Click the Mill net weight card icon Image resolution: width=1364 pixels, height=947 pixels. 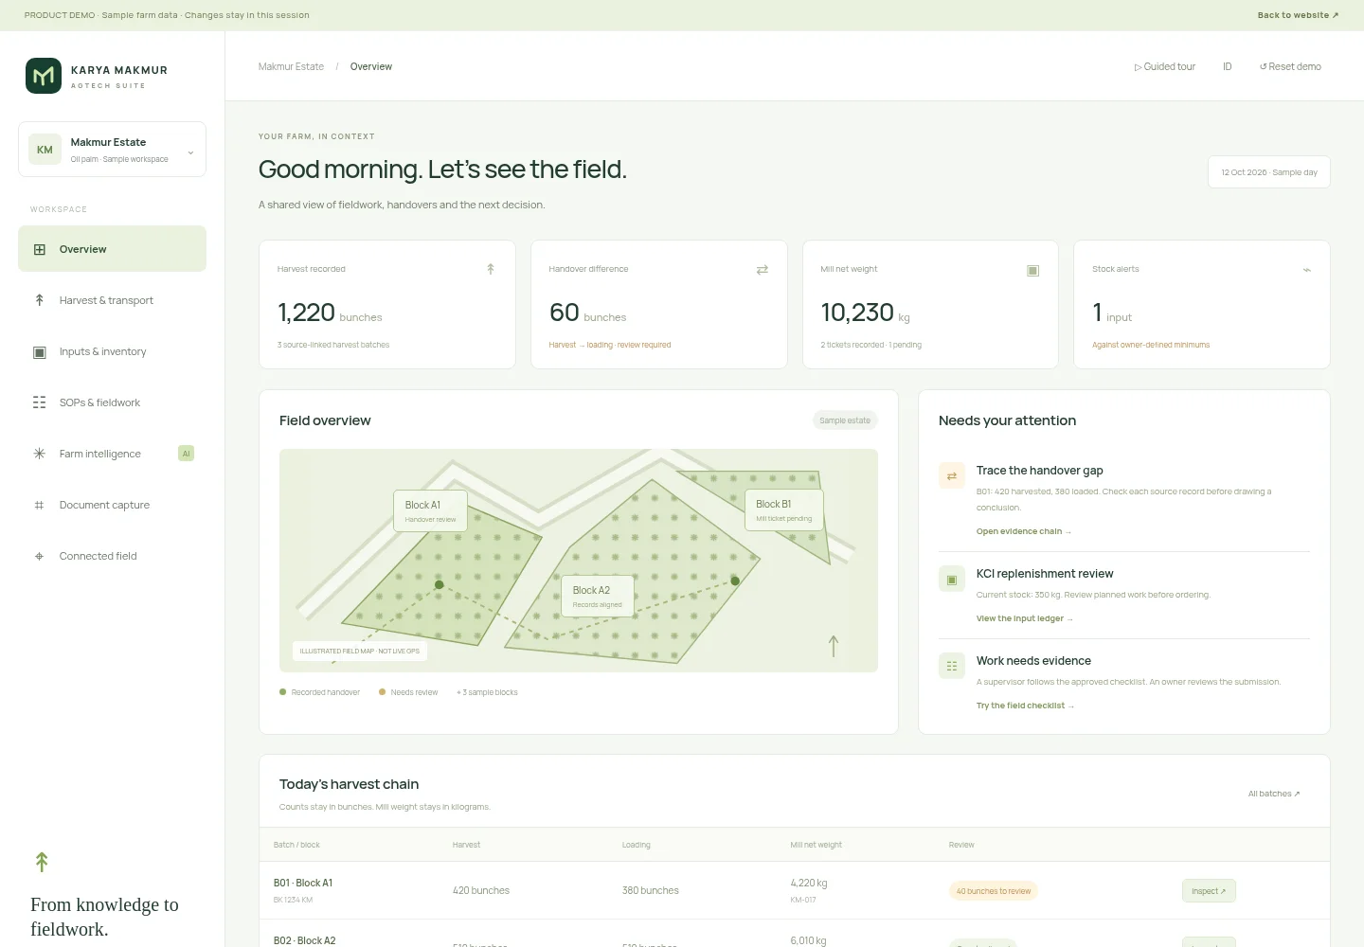tap(1033, 270)
